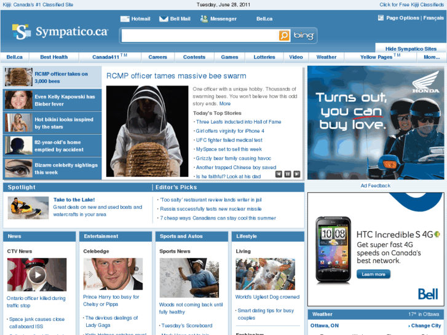Open the RCMP officer tames massive bee swarm headline
The height and width of the screenshot is (335, 447).
pyautogui.click(x=176, y=76)
